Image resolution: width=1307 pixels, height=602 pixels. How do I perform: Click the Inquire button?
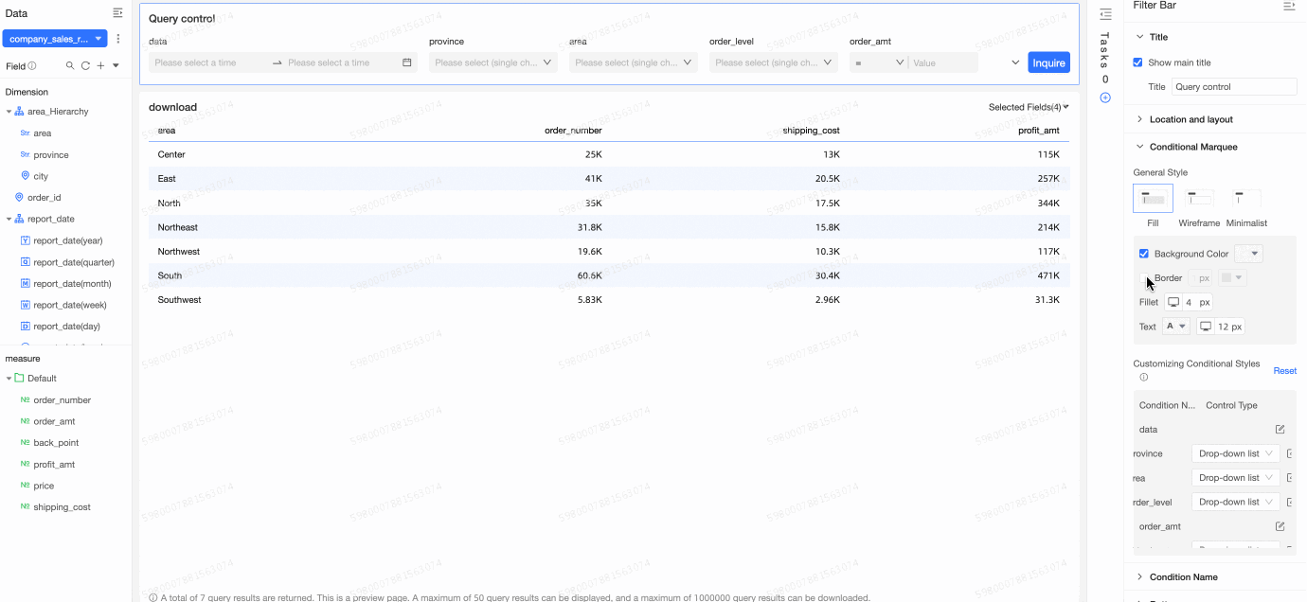pyautogui.click(x=1049, y=62)
